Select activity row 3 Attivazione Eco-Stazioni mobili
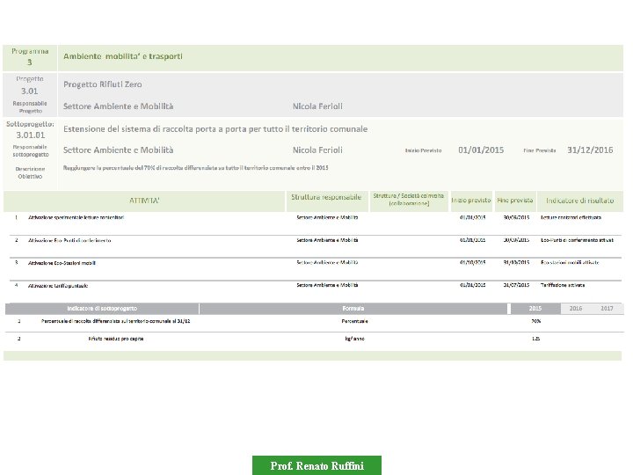 (x=313, y=268)
